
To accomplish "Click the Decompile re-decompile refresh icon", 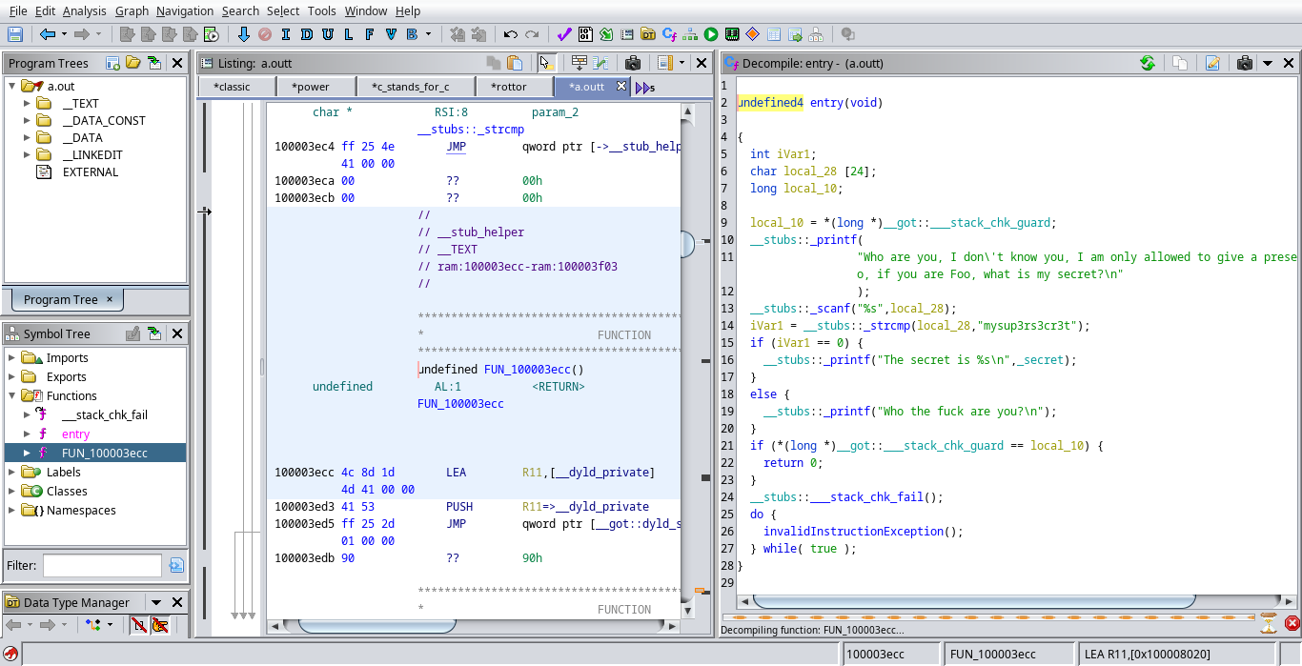I will click(x=1148, y=63).
